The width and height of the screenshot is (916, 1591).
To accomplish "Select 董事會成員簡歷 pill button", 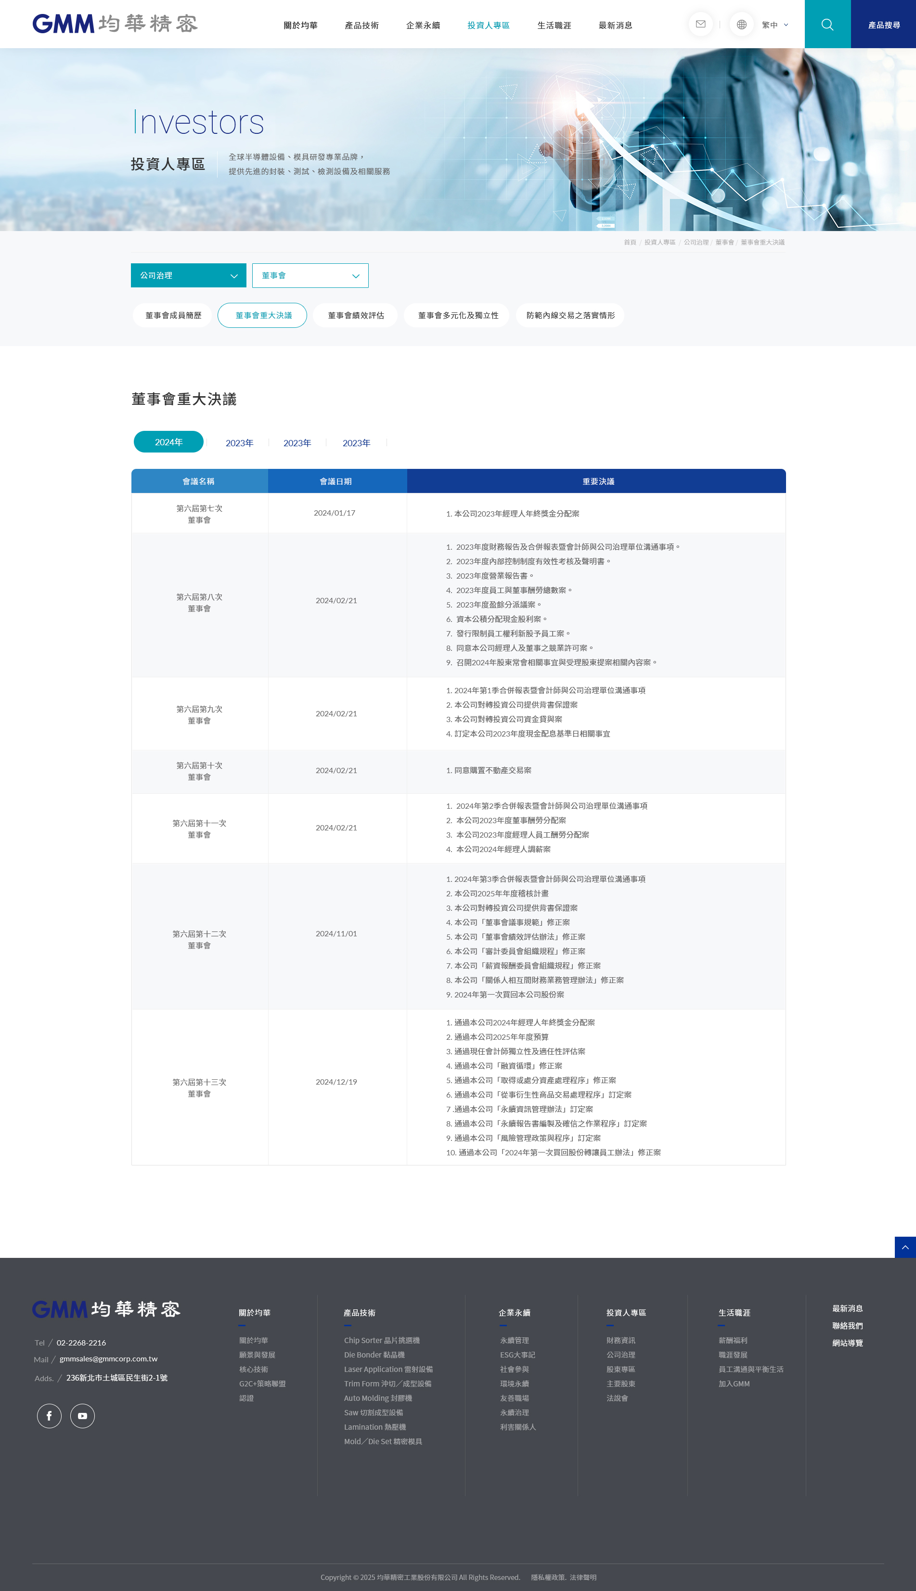I will 173,315.
